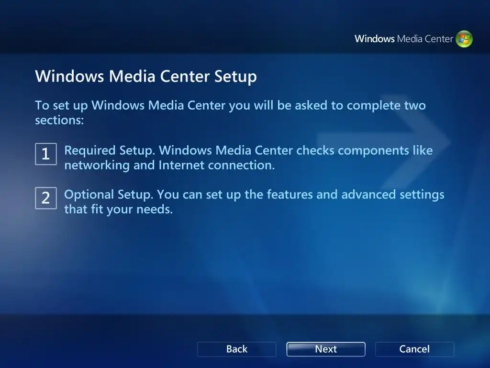This screenshot has width=490, height=368.
Task: Click "networking and Internet connection." line
Action: 169,165
